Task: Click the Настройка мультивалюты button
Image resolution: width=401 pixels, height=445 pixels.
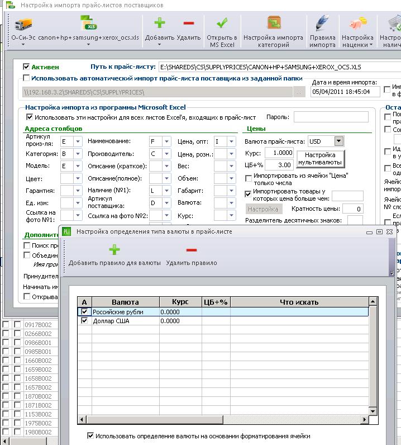Action: pyautogui.click(x=320, y=159)
